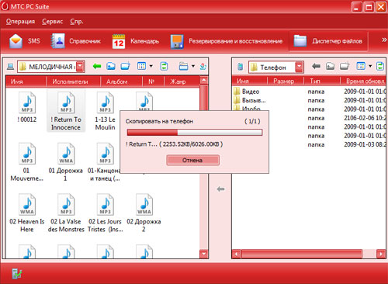Click phone pane horizontal scrollbar thumb
This screenshot has width=388, height=284.
[x=301, y=254]
